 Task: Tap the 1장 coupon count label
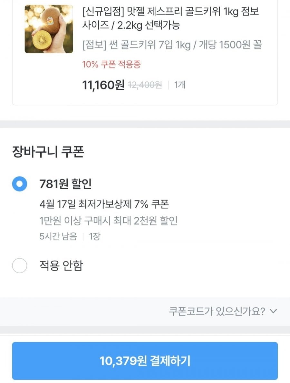[x=94, y=236]
